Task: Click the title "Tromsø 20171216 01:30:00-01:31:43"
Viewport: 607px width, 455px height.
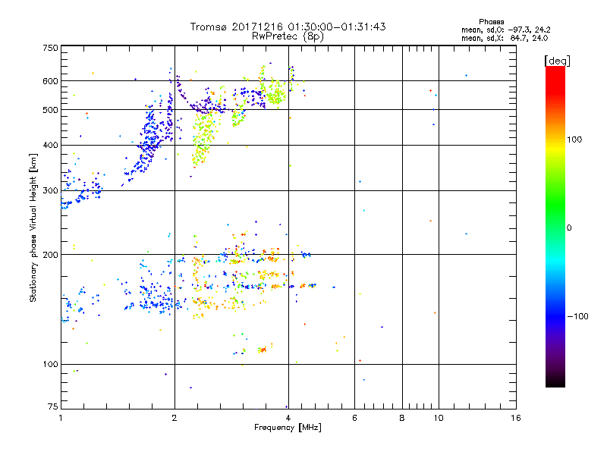Action: coord(288,27)
